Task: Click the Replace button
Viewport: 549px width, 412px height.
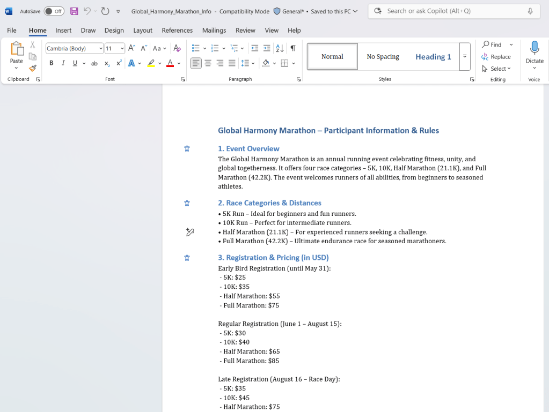Action: tap(496, 57)
